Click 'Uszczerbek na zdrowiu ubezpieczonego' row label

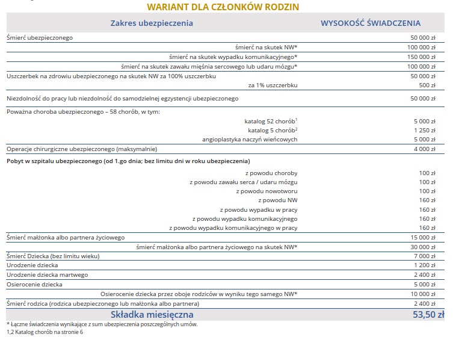point(111,76)
